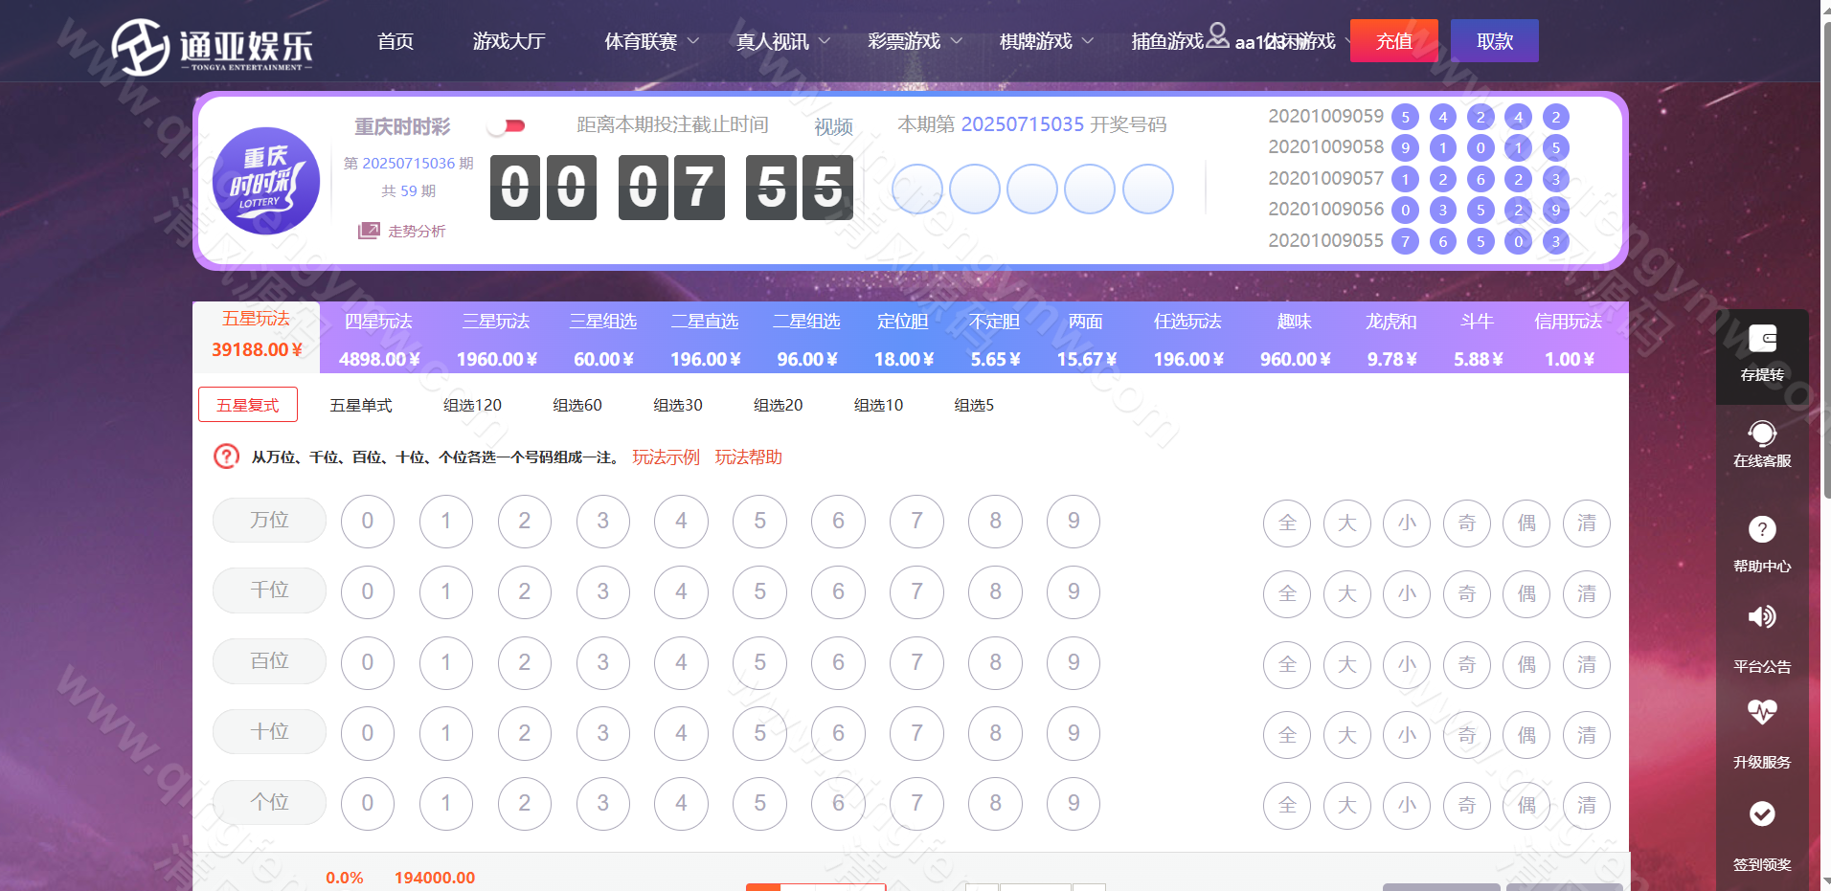1831x891 pixels.
Task: Toggle the switch beside 重庆时时彩 title
Action: (508, 126)
